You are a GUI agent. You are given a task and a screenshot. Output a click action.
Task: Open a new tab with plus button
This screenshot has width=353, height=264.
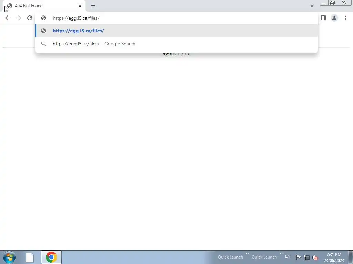[x=93, y=6]
